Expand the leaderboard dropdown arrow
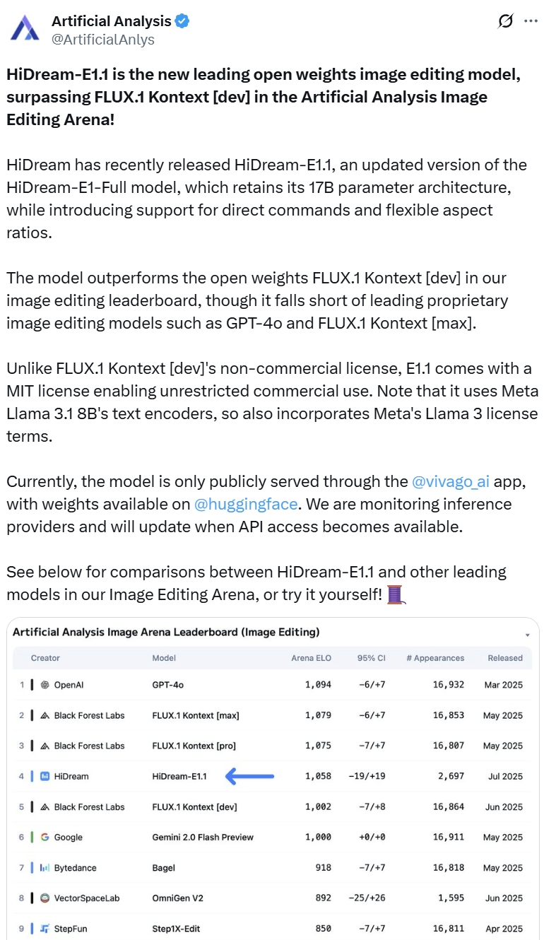This screenshot has width=544, height=940. [x=528, y=635]
